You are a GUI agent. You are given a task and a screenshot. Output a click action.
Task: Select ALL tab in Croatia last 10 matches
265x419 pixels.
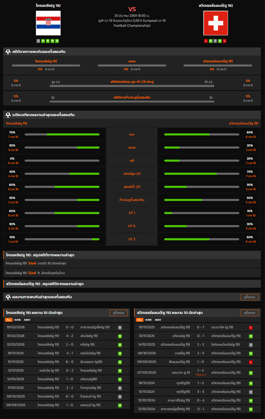(x=9, y=320)
